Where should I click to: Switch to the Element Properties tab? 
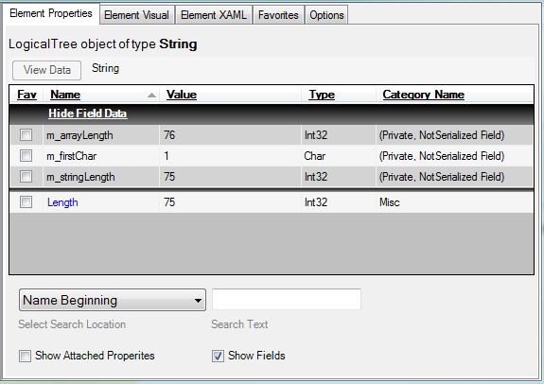51,13
